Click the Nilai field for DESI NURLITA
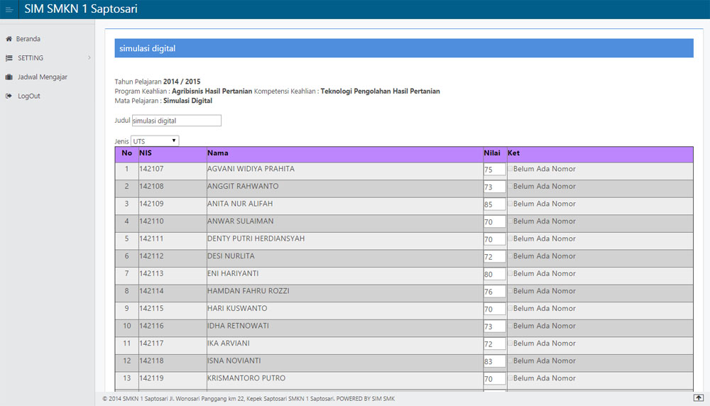Screen dimensions: 710x406 click(x=494, y=257)
